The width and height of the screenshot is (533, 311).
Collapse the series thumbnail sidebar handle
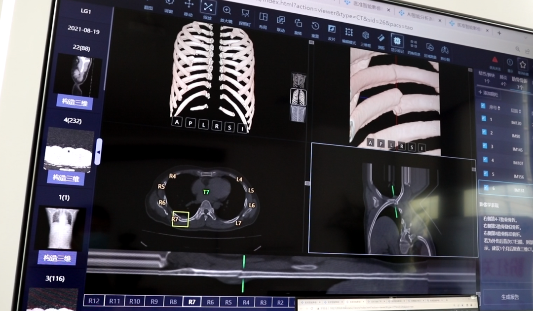tap(98, 152)
